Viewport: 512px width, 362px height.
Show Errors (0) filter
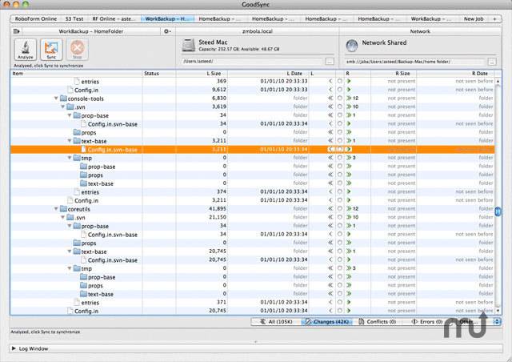click(x=427, y=322)
